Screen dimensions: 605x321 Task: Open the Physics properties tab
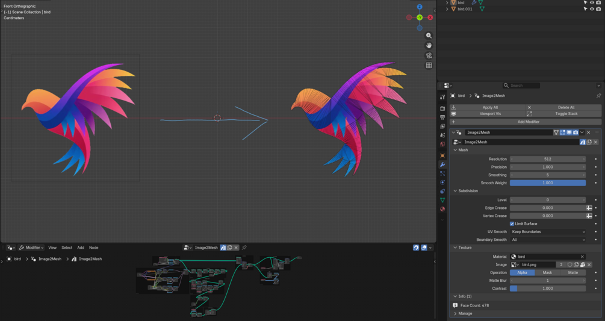(x=442, y=182)
